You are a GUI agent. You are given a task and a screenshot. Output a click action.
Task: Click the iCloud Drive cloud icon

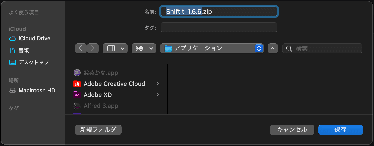tap(12, 39)
